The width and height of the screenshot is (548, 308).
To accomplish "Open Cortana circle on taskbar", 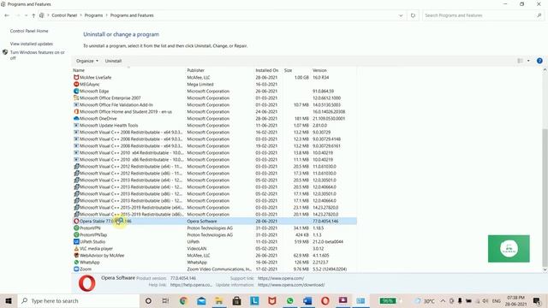I will (x=148, y=300).
